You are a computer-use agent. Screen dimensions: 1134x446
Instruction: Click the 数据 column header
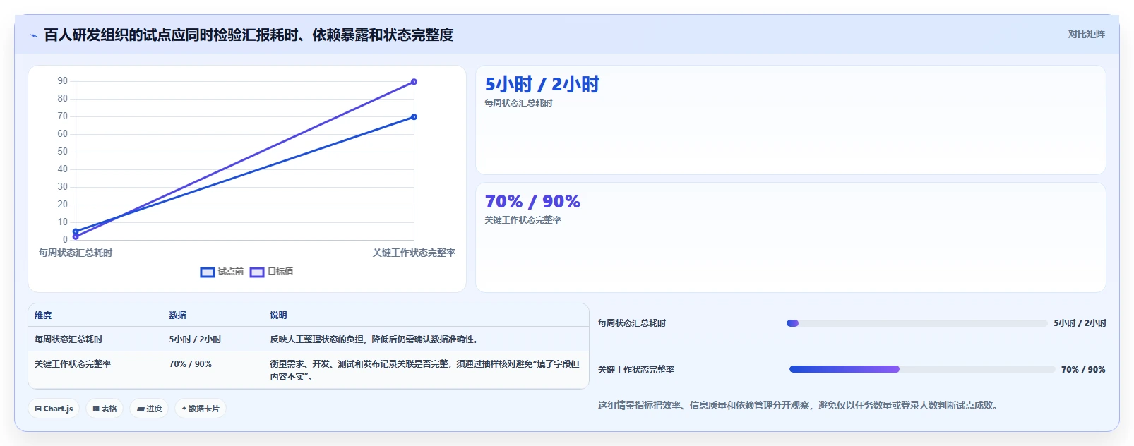click(x=177, y=315)
